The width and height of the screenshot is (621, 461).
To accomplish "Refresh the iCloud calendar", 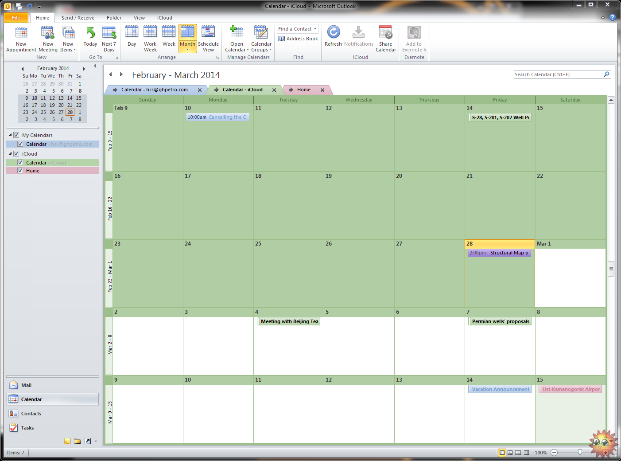I will (333, 37).
